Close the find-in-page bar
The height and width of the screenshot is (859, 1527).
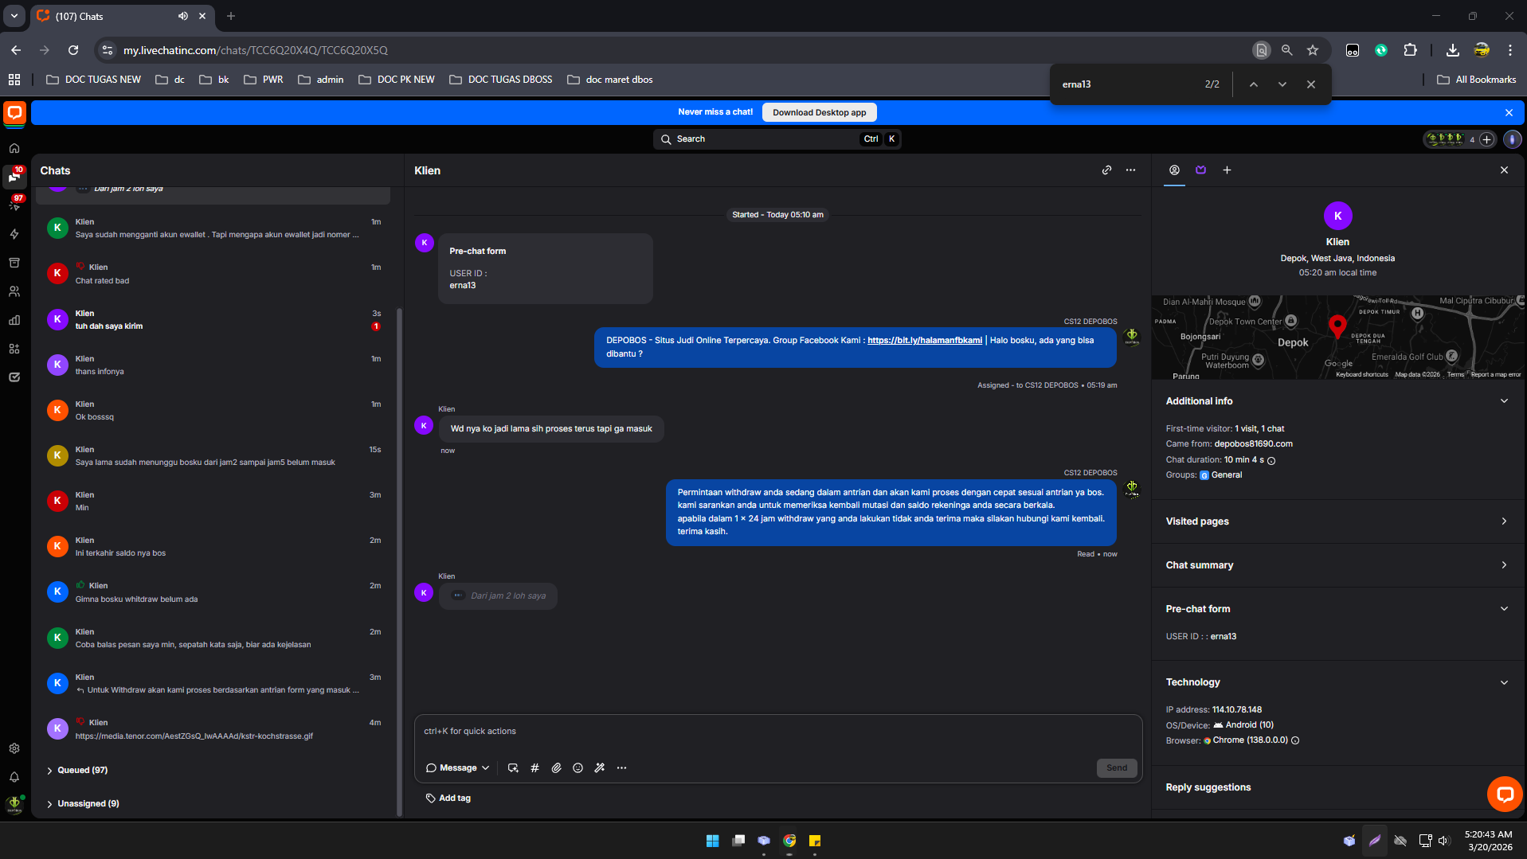1310,84
